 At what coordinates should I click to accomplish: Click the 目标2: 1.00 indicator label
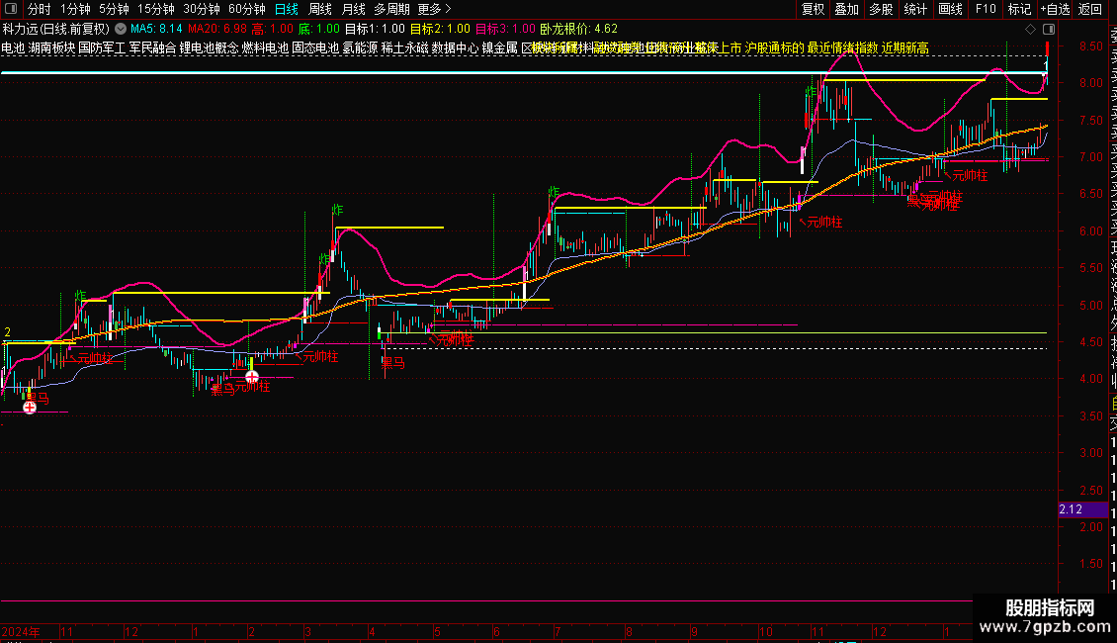coord(440,29)
